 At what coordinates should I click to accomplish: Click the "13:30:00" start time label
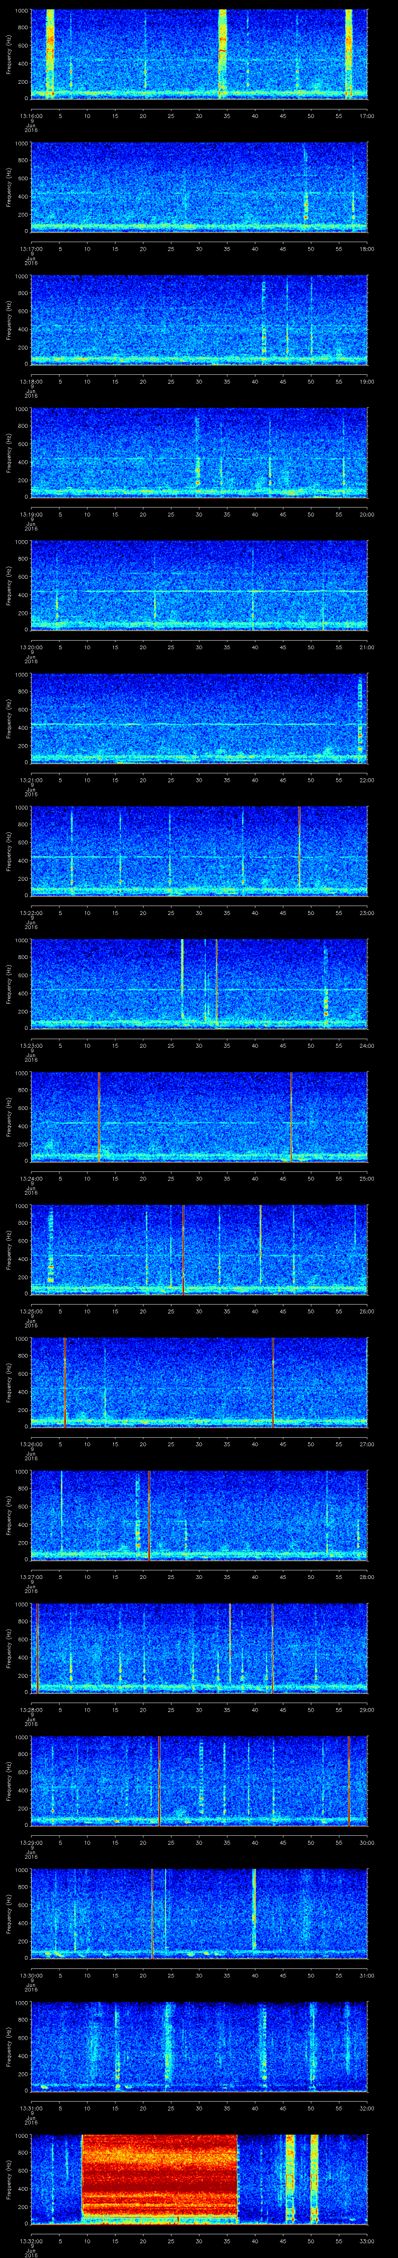pos(31,1975)
